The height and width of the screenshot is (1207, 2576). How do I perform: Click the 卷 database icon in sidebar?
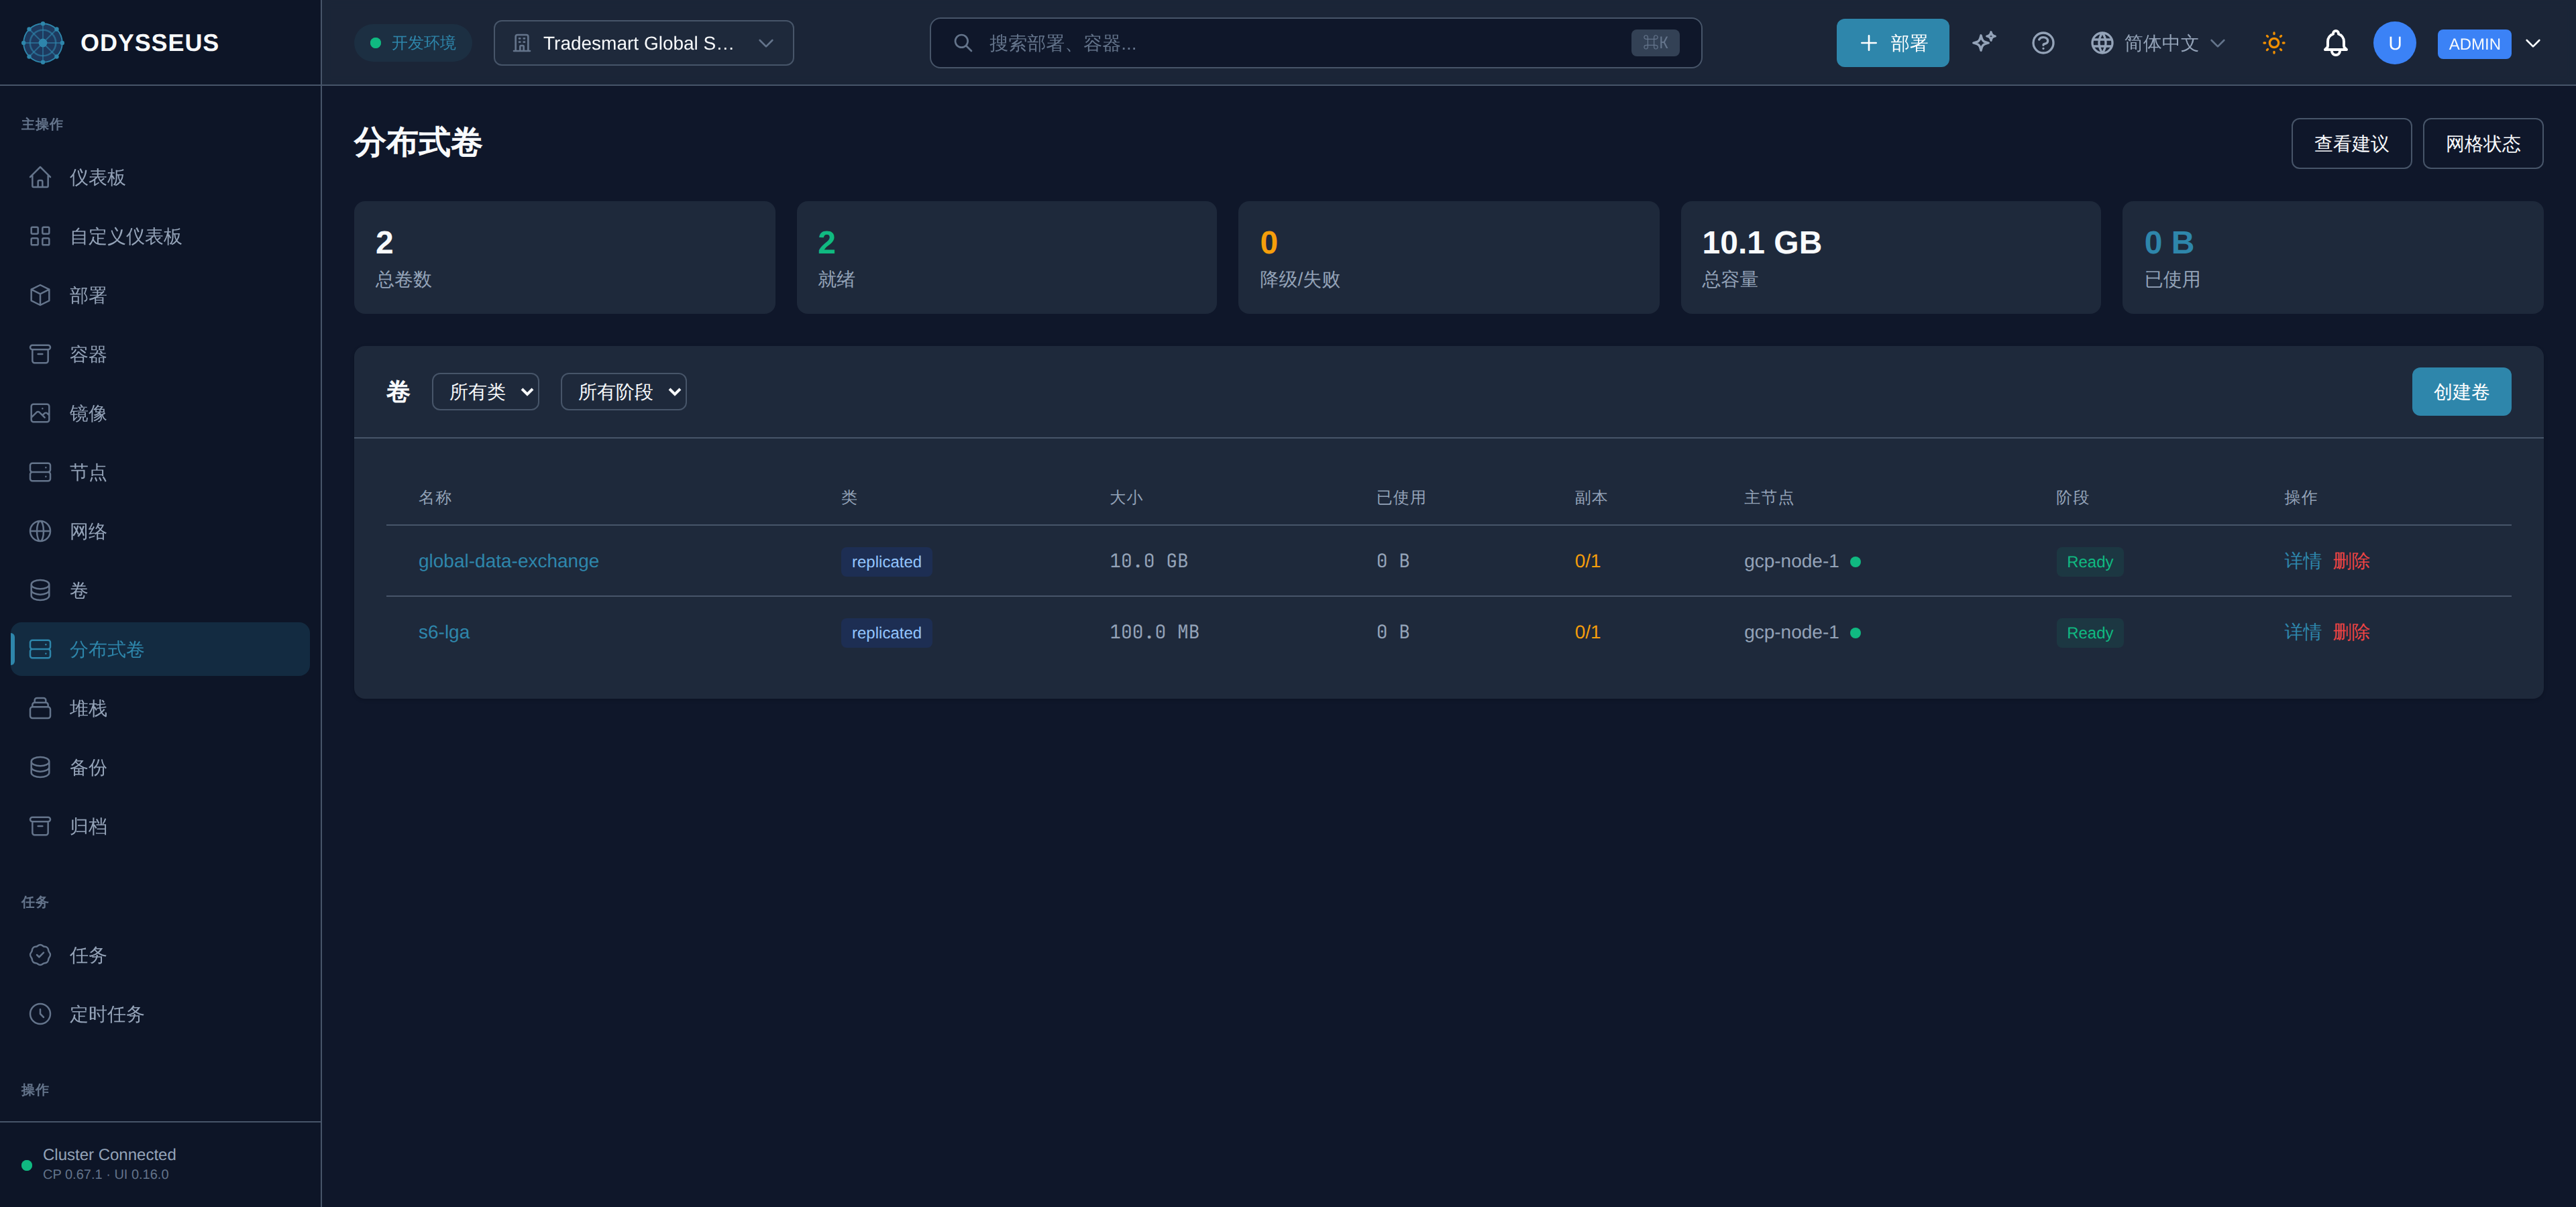40,589
